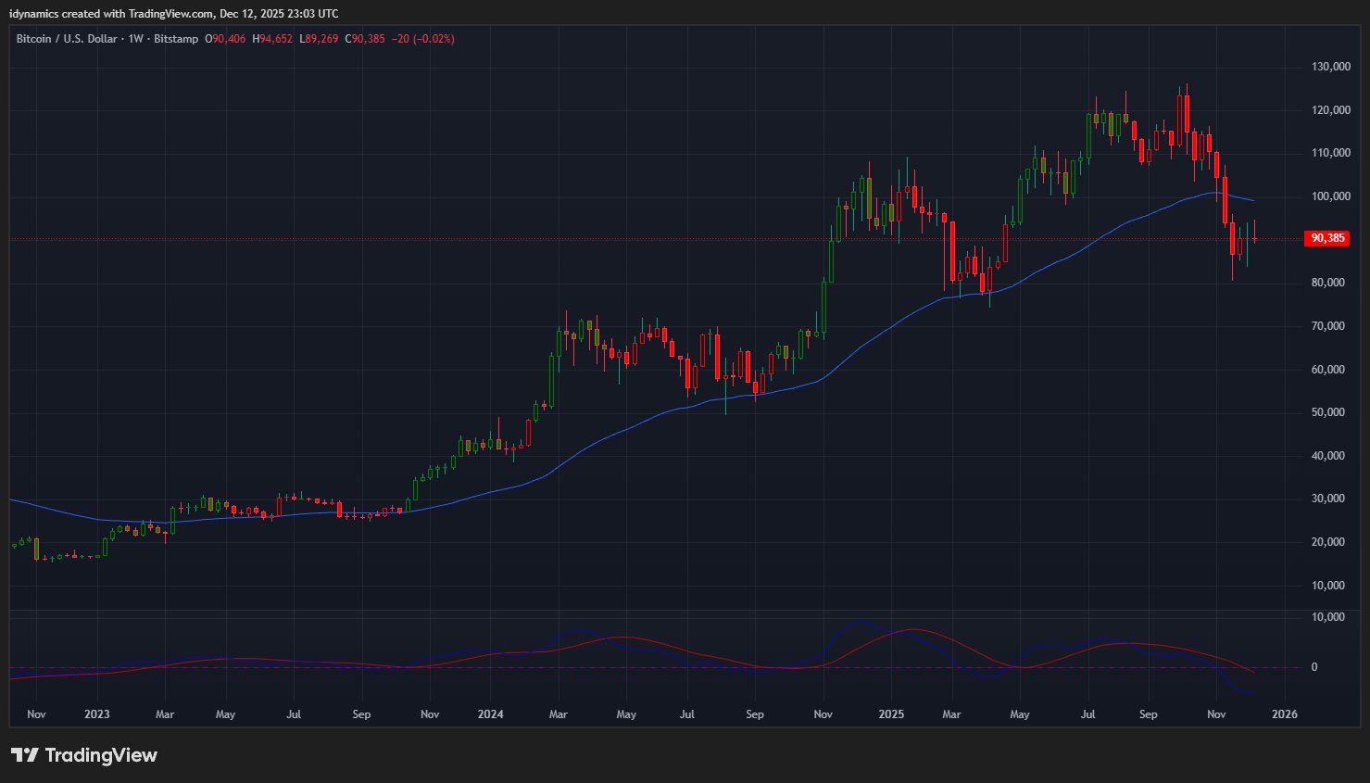
Task: Click the close price value C90,385
Action: (365, 39)
